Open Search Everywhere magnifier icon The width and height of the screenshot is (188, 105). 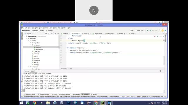tap(160, 31)
